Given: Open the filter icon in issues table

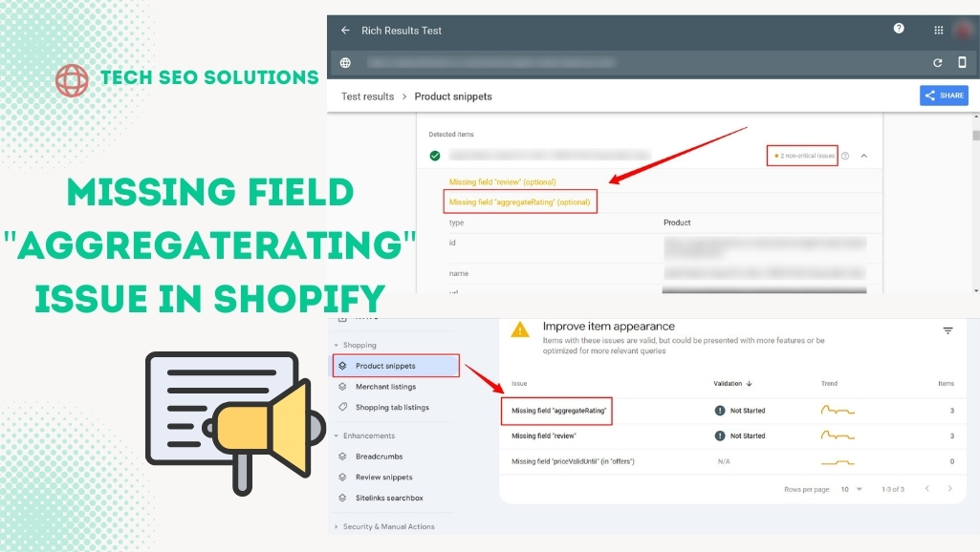Looking at the screenshot, I should pyautogui.click(x=947, y=330).
